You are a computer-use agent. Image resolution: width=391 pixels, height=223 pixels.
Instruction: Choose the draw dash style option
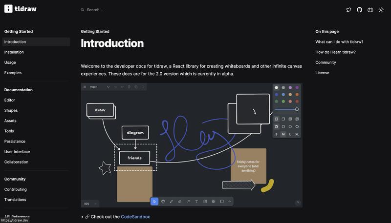(276, 126)
